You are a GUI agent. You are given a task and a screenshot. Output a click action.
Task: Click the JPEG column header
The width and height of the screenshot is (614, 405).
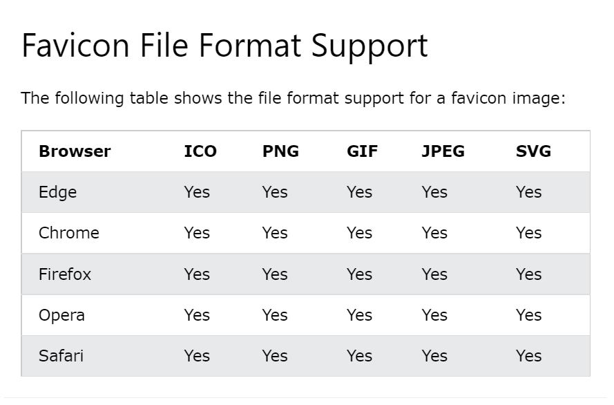[x=443, y=151]
